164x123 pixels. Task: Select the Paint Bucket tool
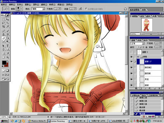click(x=8, y=38)
